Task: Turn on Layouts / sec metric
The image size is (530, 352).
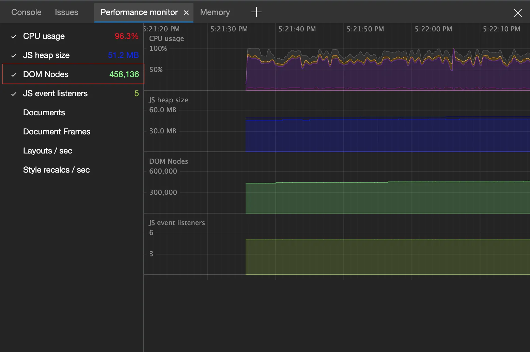Action: click(47, 151)
